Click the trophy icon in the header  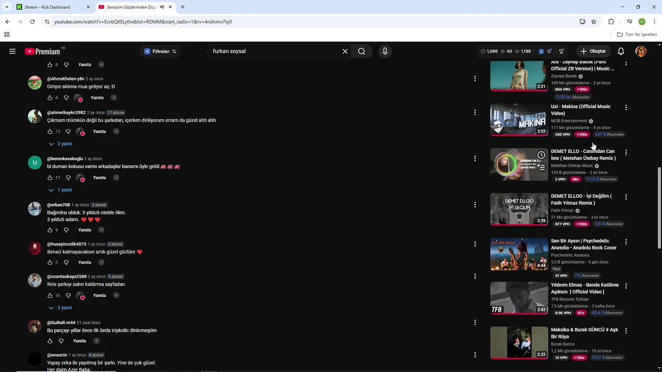[561, 51]
